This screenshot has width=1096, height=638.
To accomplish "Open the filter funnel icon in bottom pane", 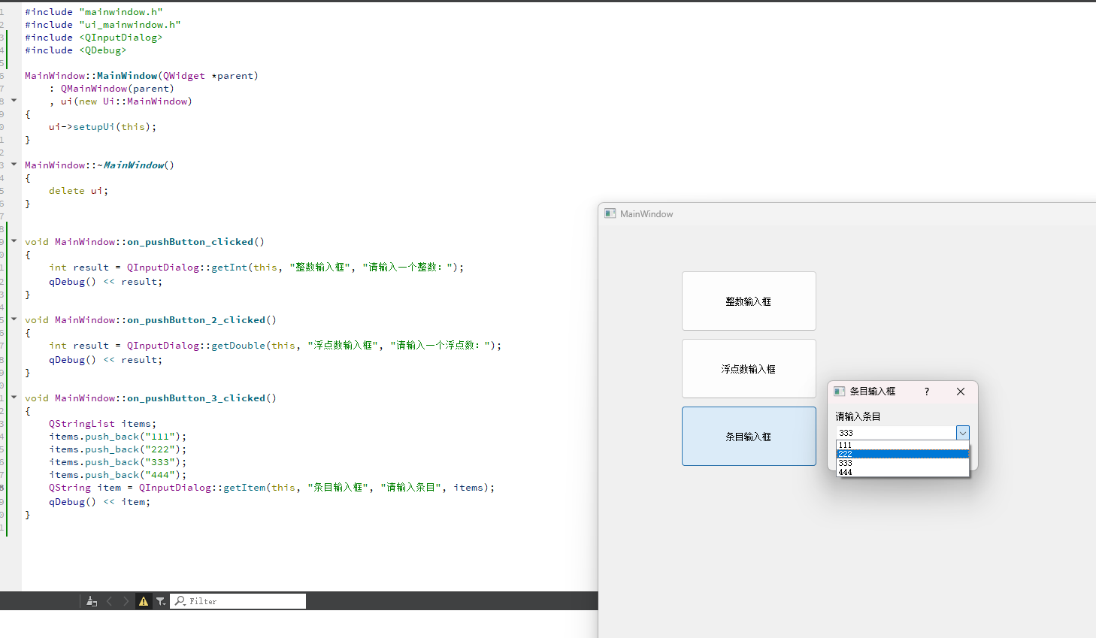I will tap(161, 600).
